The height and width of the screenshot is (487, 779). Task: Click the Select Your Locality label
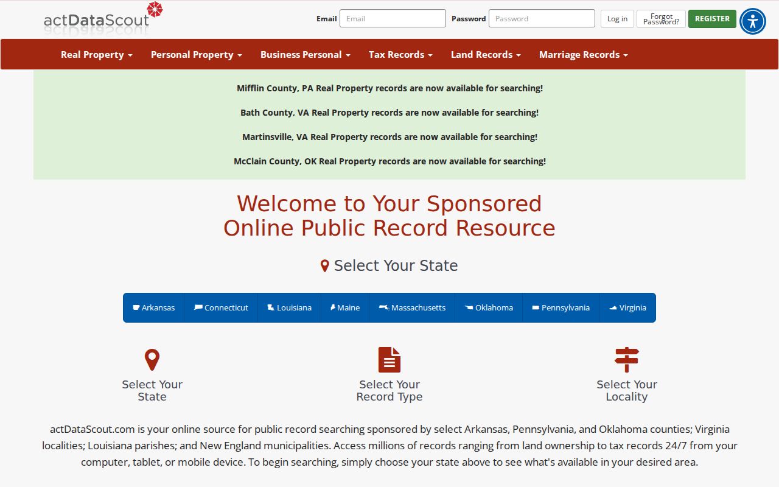(627, 390)
